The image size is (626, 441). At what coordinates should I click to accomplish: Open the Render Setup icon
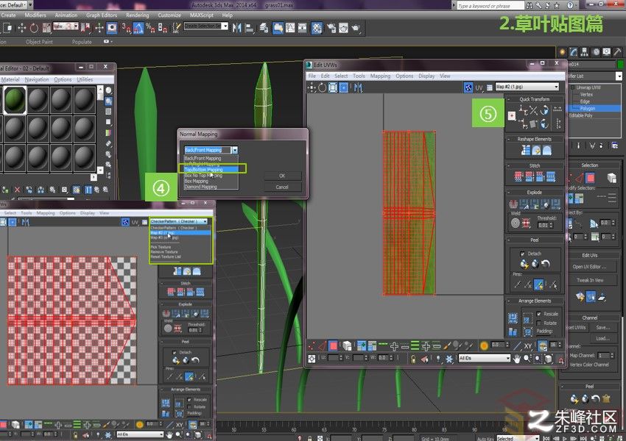pos(331,28)
